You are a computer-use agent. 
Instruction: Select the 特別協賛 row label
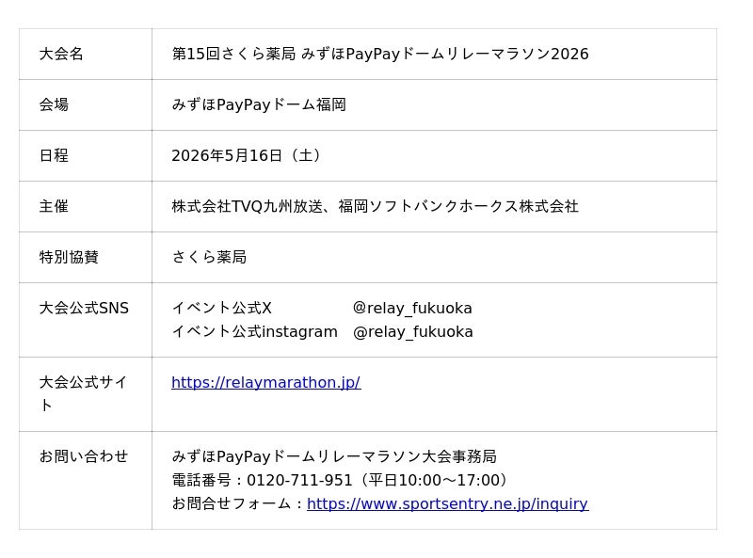(69, 257)
